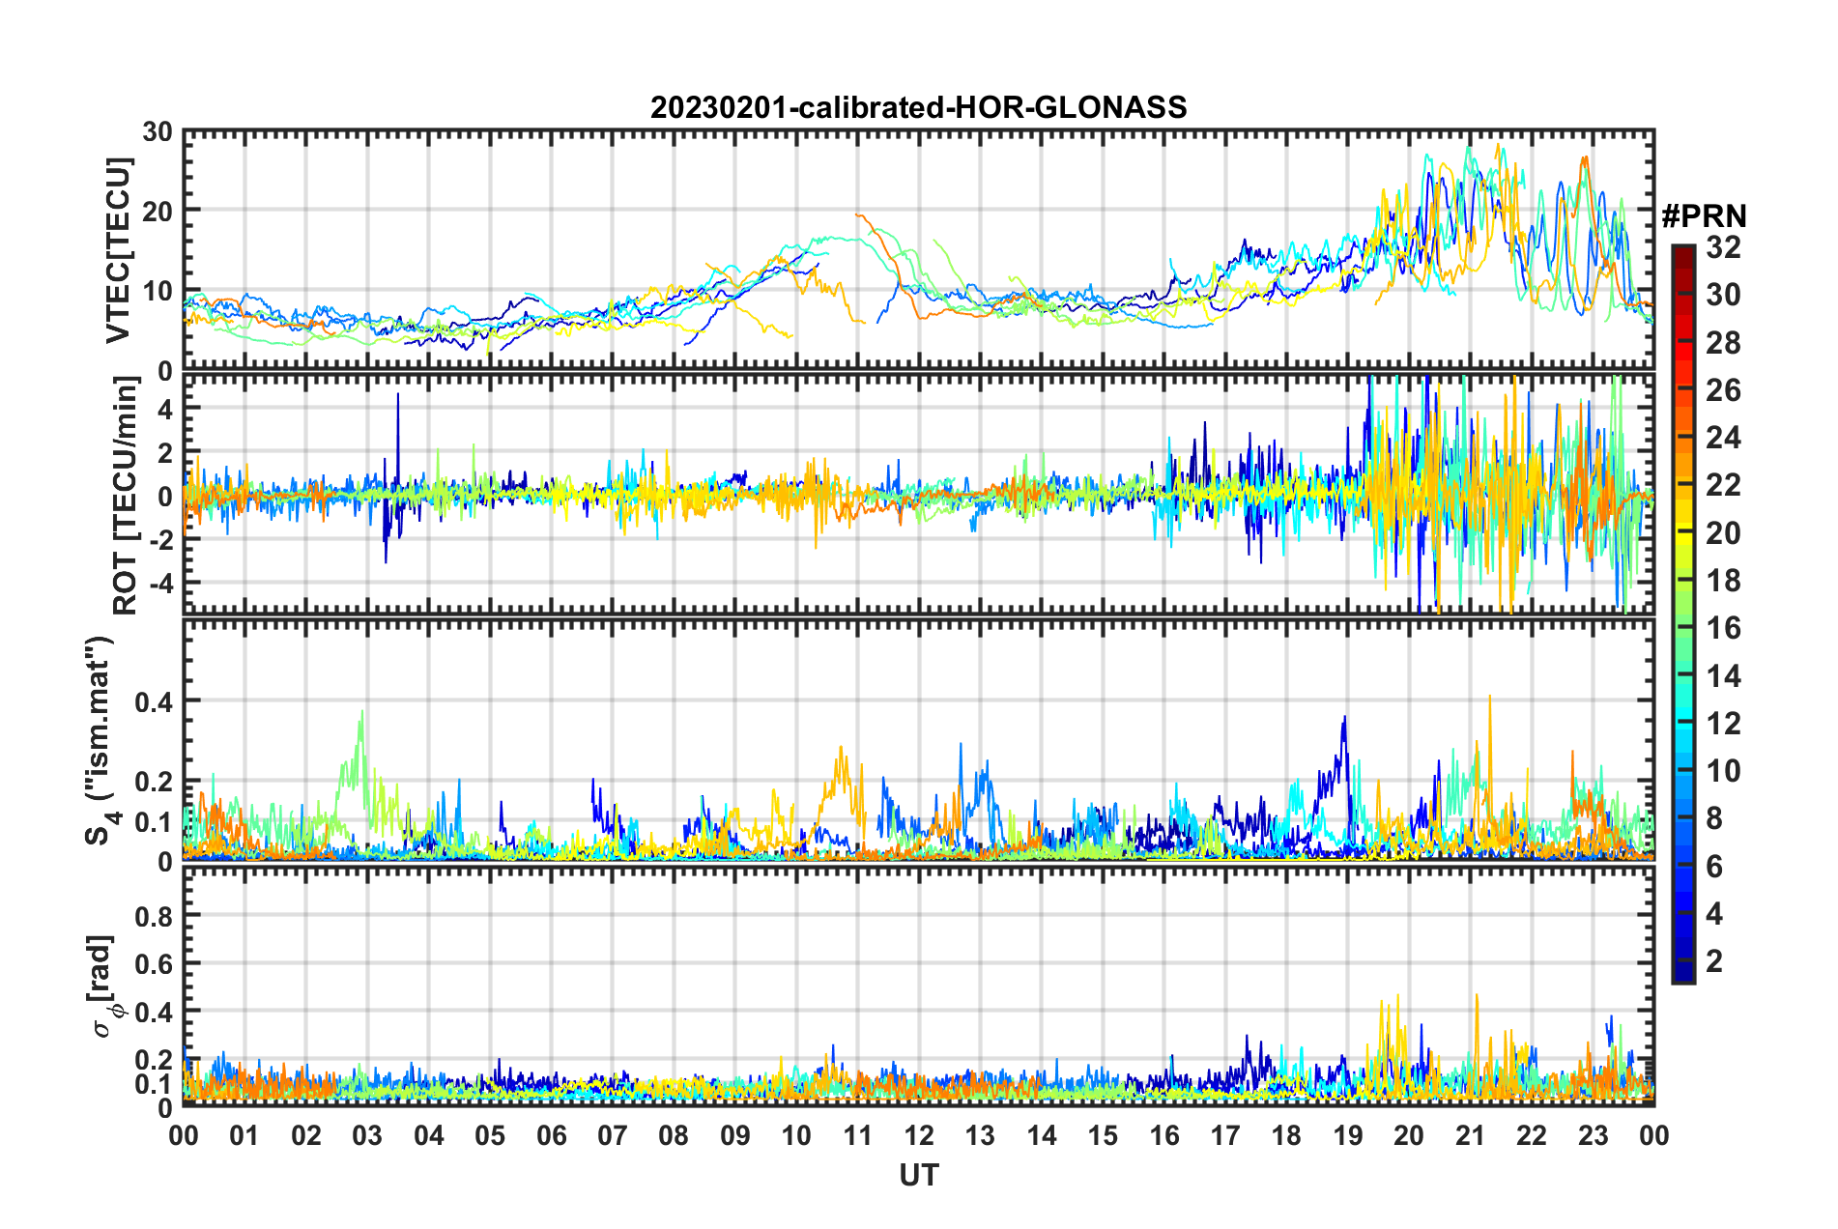
Task: Click the sigma phi [rad] axis label
Action: point(106,986)
